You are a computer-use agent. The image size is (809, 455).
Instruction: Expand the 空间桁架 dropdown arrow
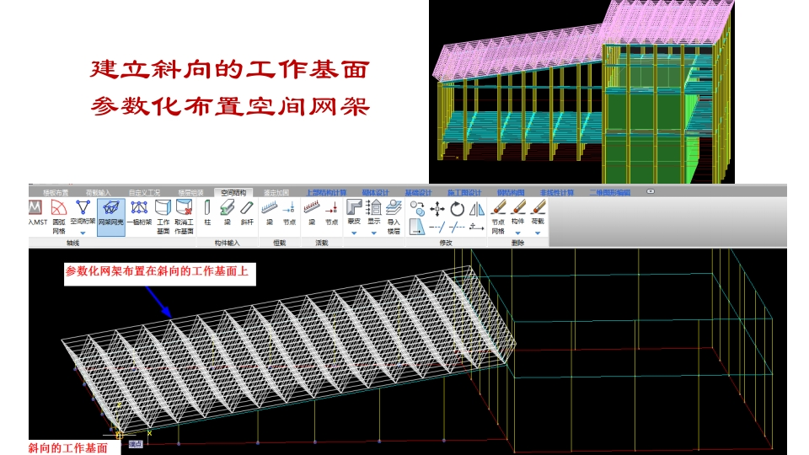83,233
